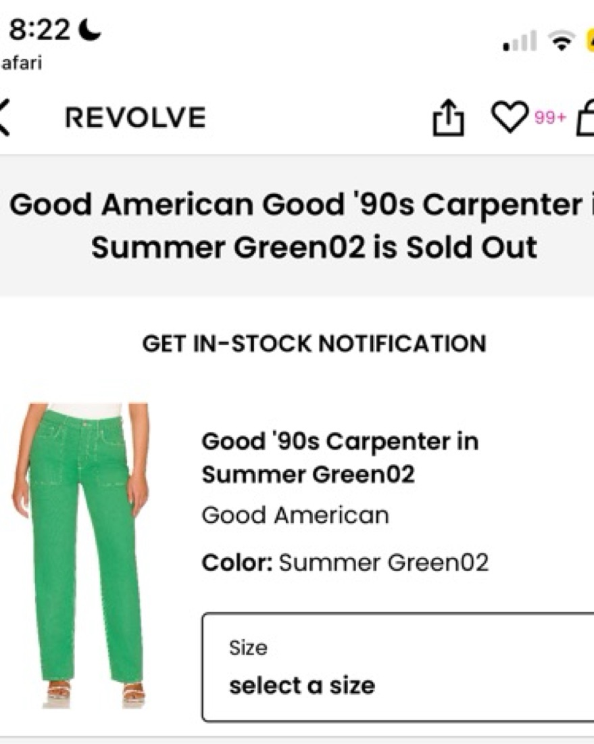Open the heart favorites icon
594x744 pixels.
[510, 117]
